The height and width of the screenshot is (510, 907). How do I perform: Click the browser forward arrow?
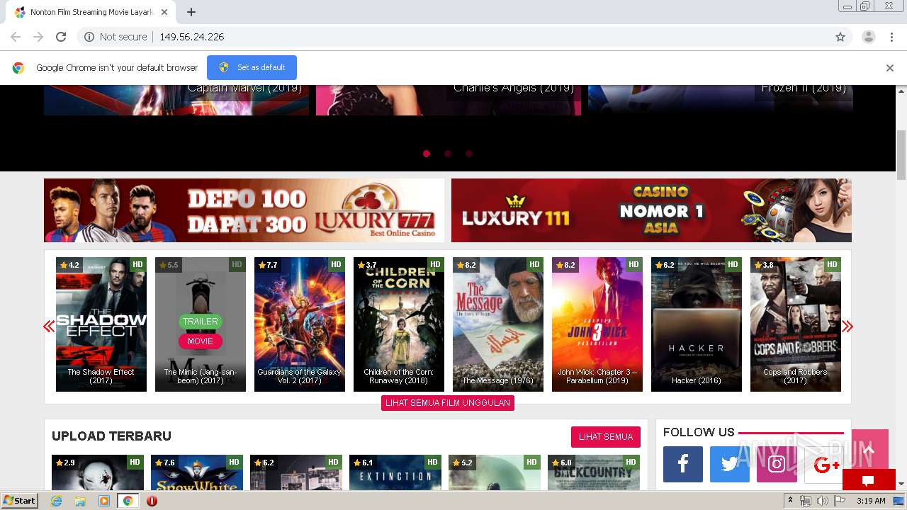tap(38, 37)
